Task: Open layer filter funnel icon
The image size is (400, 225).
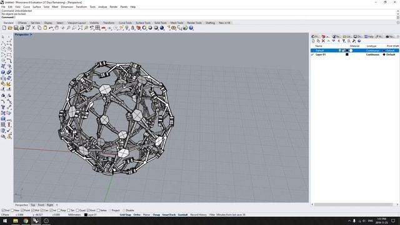Action: coord(344,41)
